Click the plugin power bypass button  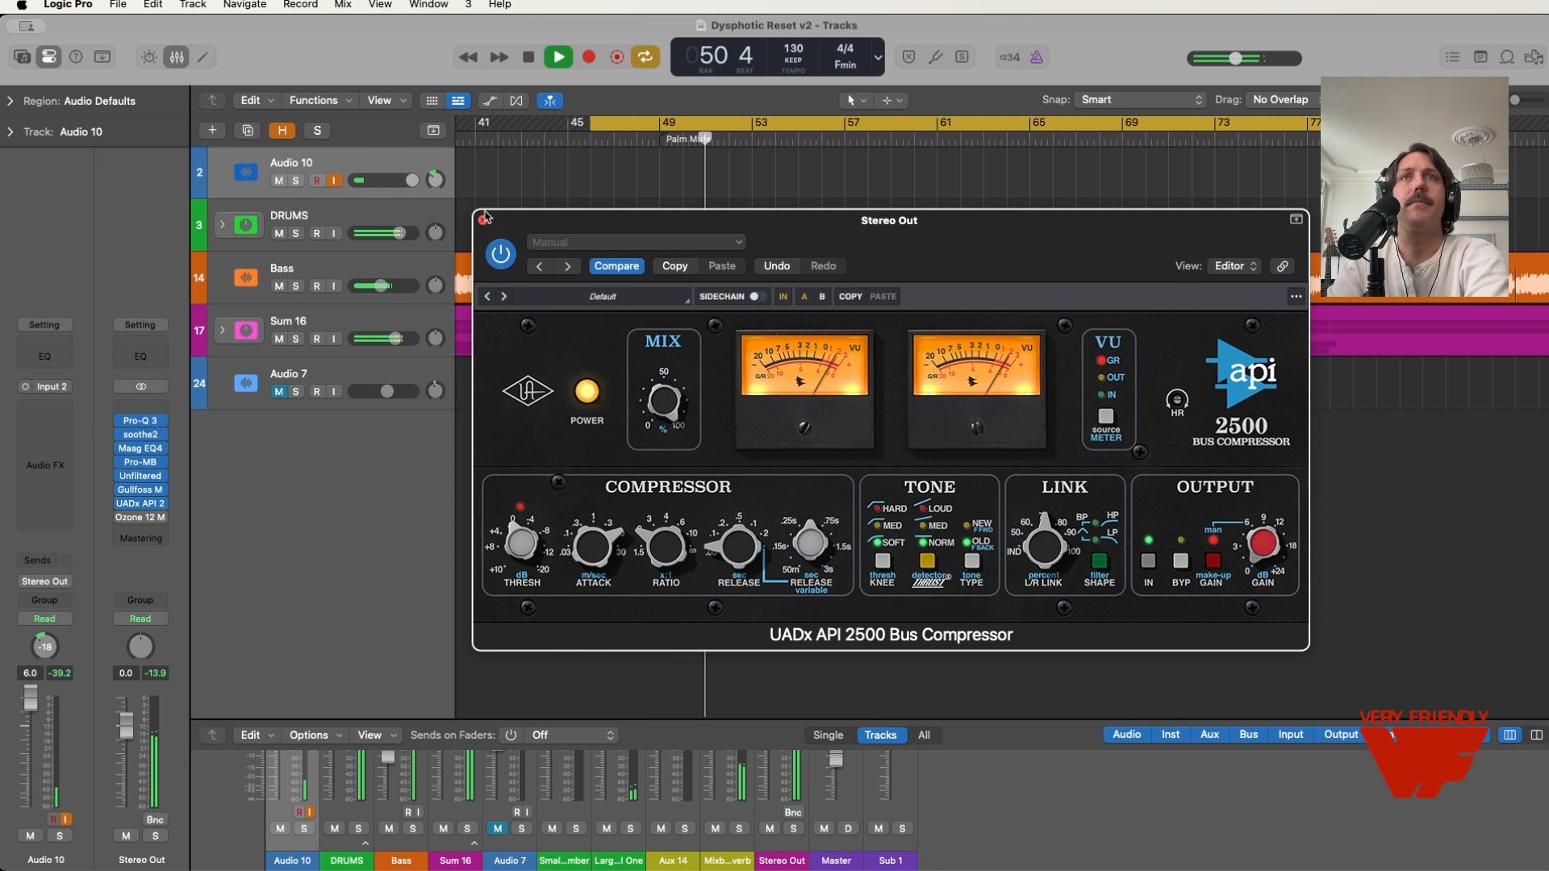(500, 254)
